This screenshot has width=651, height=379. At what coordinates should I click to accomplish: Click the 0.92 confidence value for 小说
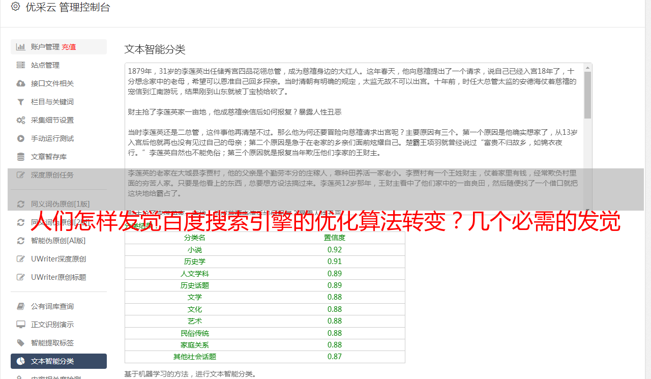[x=335, y=250]
